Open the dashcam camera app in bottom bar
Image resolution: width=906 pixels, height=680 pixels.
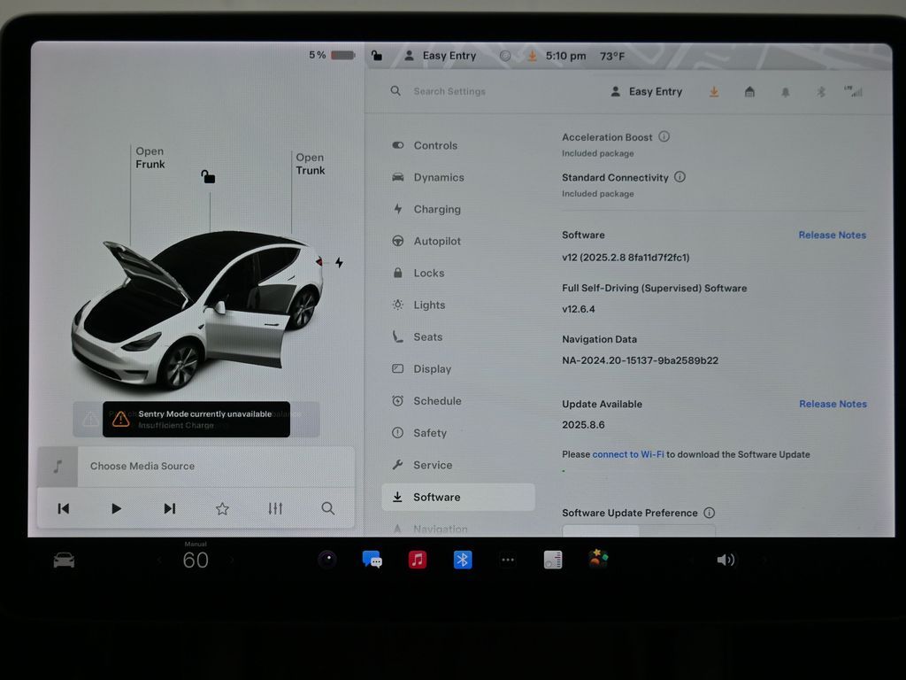pyautogui.click(x=327, y=560)
